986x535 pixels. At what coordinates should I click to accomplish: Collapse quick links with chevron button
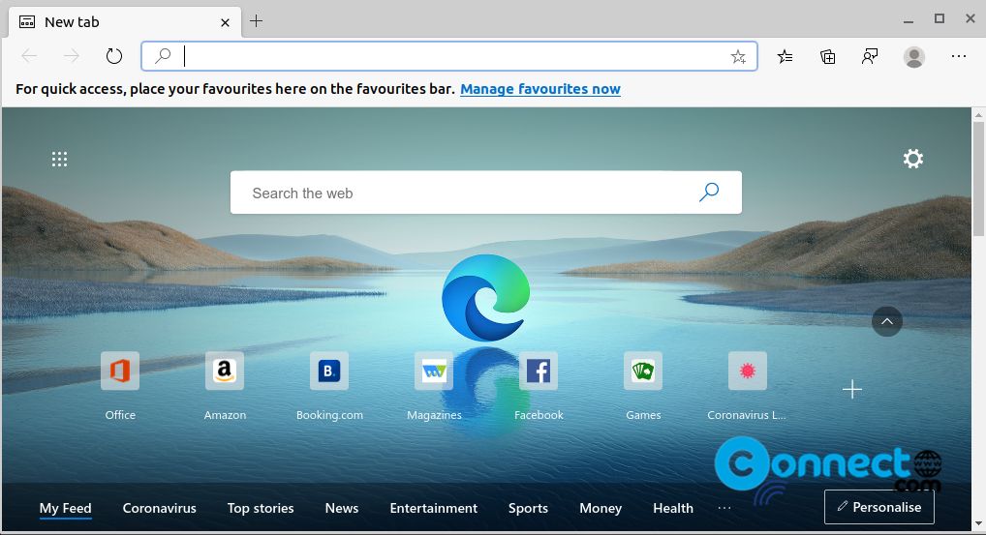click(886, 321)
